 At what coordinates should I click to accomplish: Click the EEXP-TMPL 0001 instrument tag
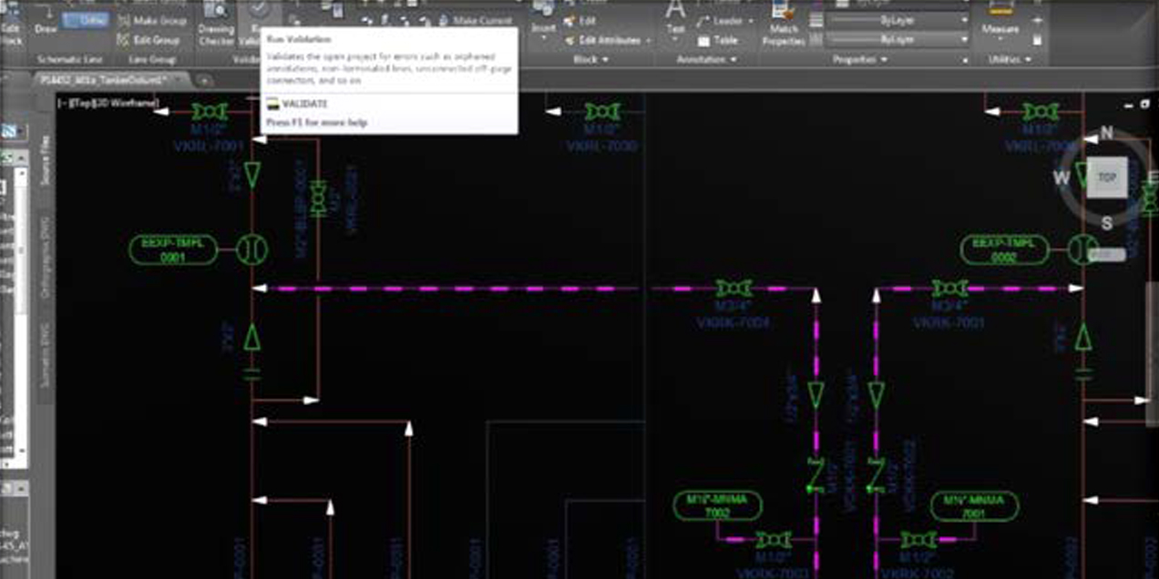point(173,250)
